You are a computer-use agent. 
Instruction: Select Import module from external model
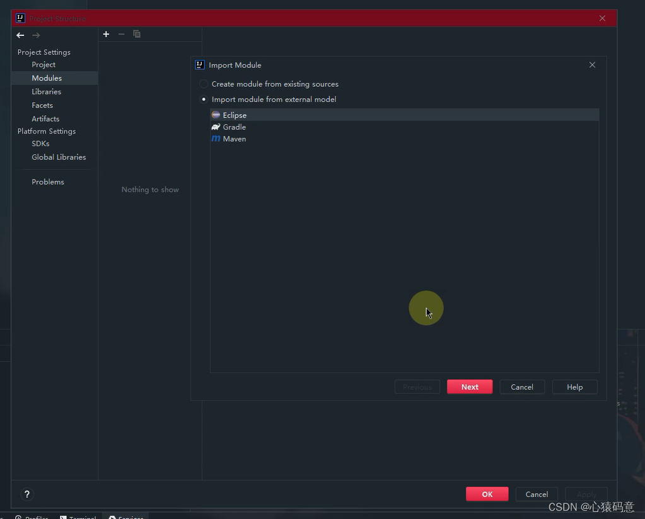click(x=268, y=100)
